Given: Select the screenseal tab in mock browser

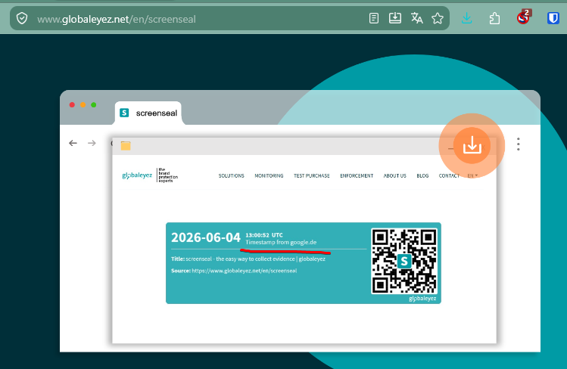Looking at the screenshot, I should 148,113.
